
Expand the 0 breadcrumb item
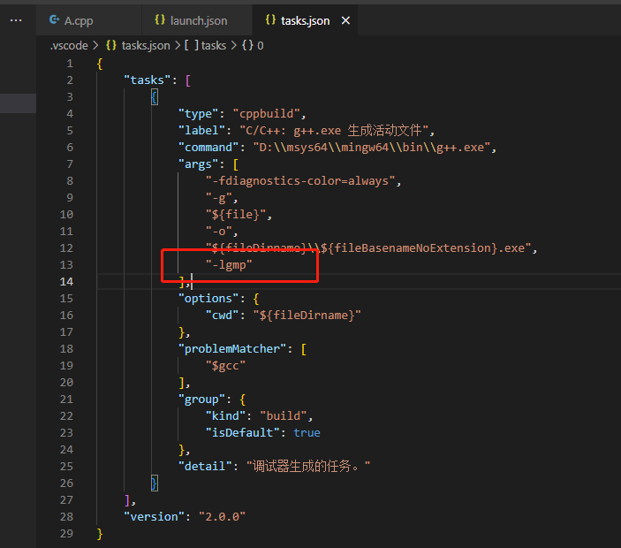260,45
